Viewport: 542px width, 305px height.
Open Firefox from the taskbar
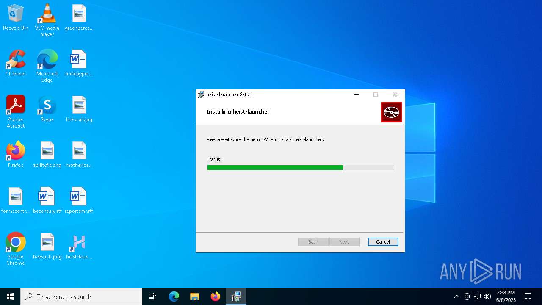(216, 297)
